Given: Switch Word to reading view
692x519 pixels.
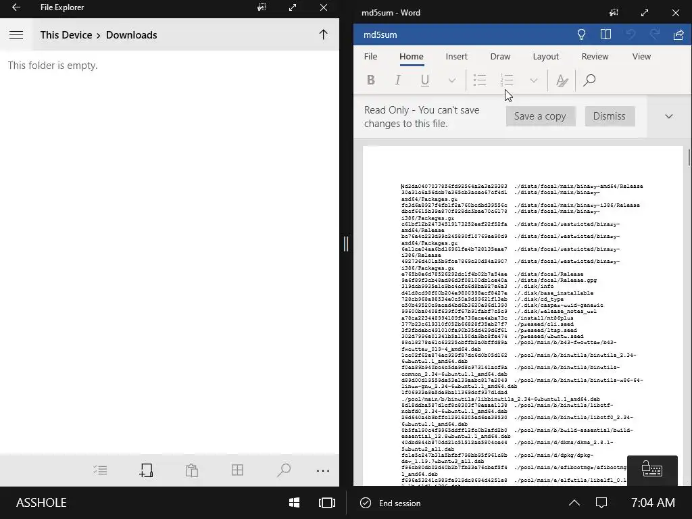Looking at the screenshot, I should click(x=605, y=34).
